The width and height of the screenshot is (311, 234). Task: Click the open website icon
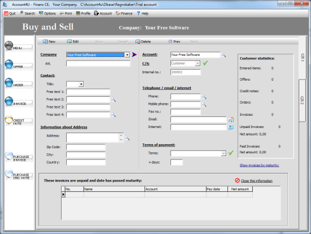231,127
